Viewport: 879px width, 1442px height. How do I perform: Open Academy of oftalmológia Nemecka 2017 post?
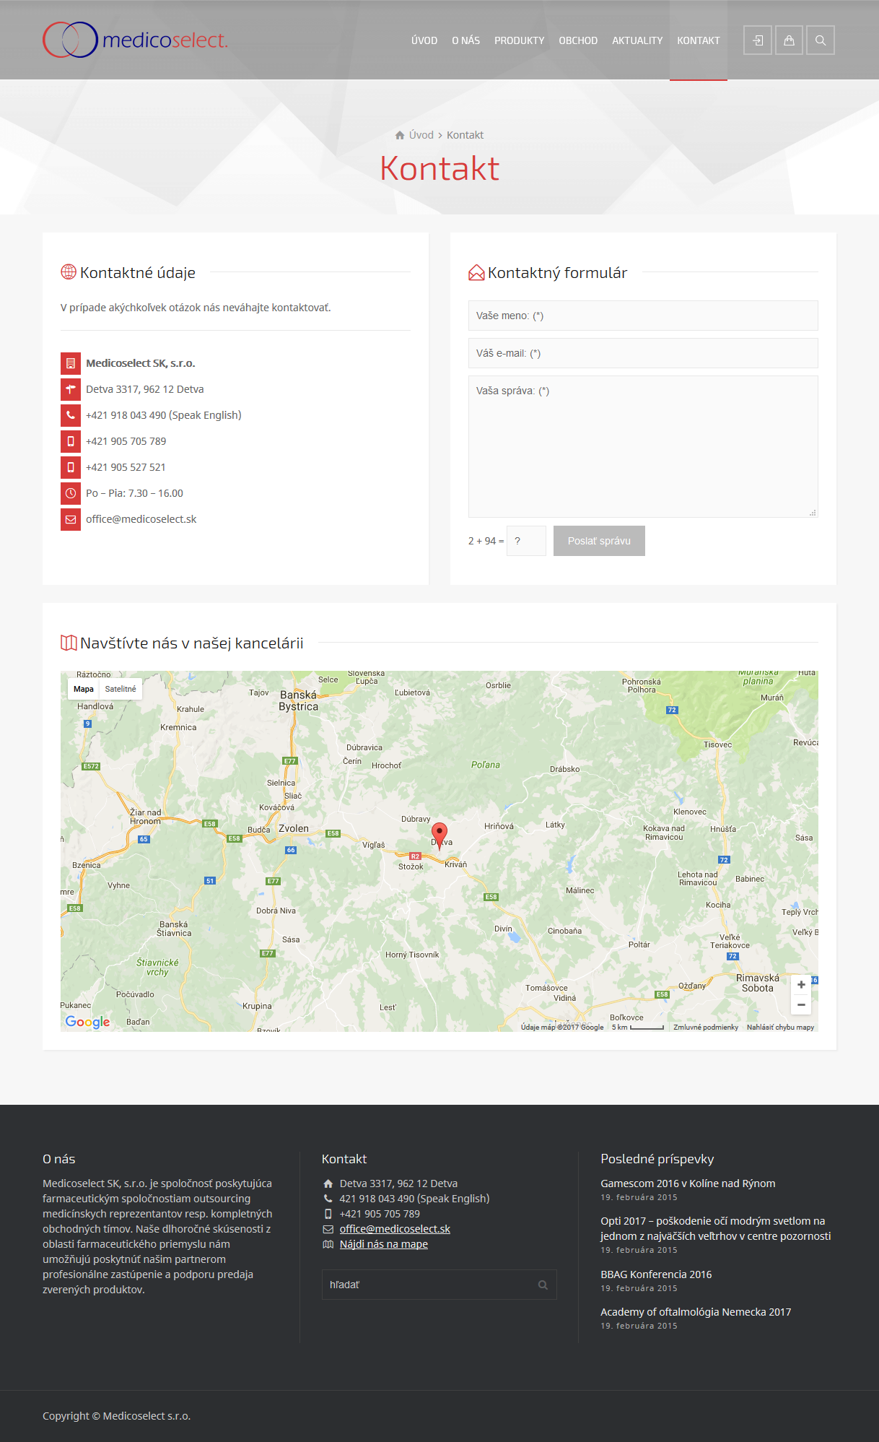click(x=696, y=1312)
